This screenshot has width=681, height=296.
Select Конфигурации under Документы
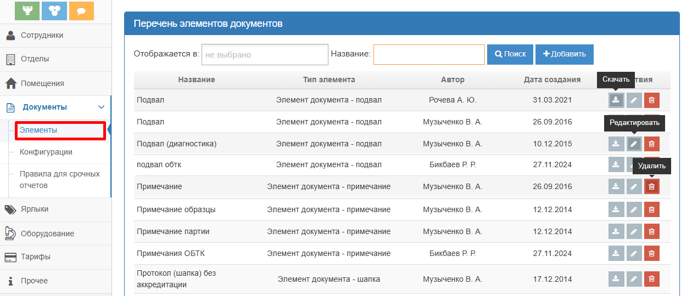46,152
